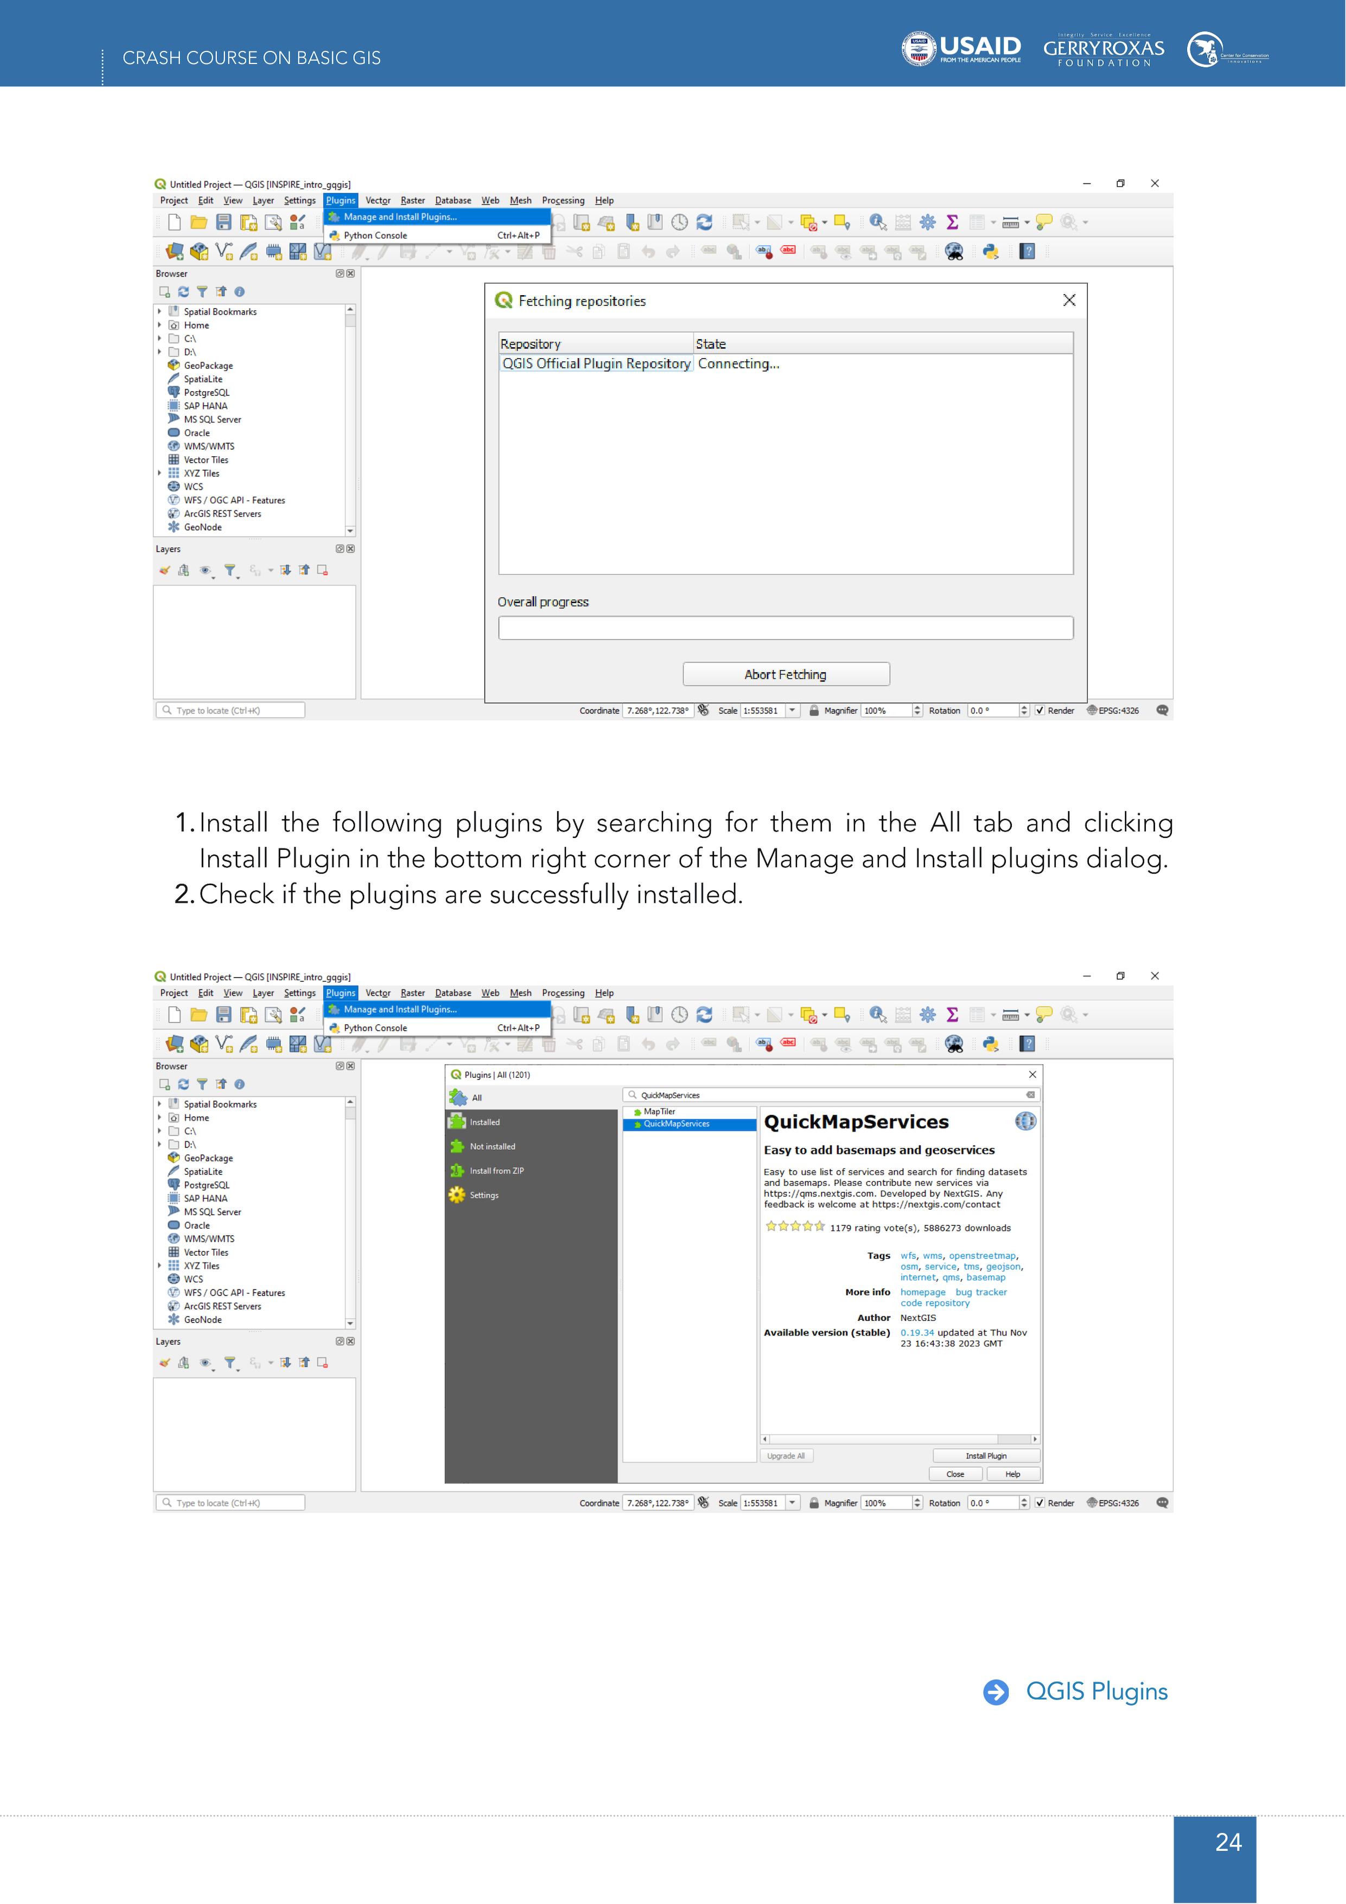Toggle Render checkbox in the lower QGIS window
Image resolution: width=1346 pixels, height=1904 pixels.
tap(1040, 1502)
